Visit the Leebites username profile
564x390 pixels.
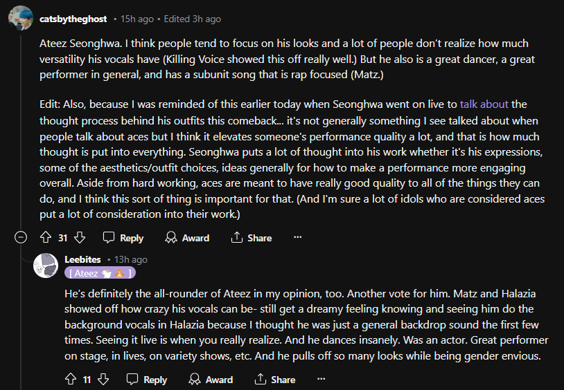point(82,259)
